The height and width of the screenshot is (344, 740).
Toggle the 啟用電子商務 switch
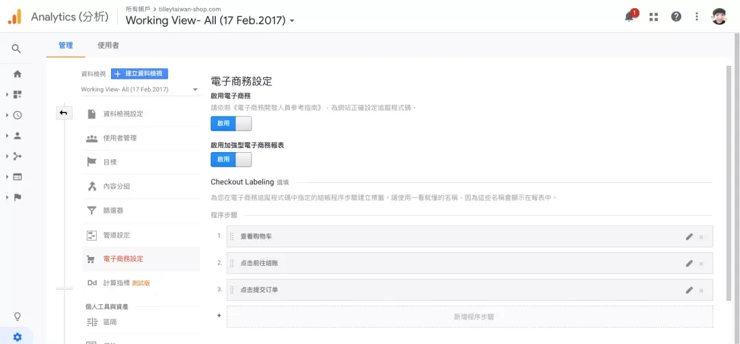tap(232, 123)
